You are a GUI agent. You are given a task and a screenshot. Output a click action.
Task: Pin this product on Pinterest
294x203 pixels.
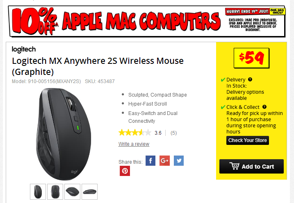[x=125, y=171]
